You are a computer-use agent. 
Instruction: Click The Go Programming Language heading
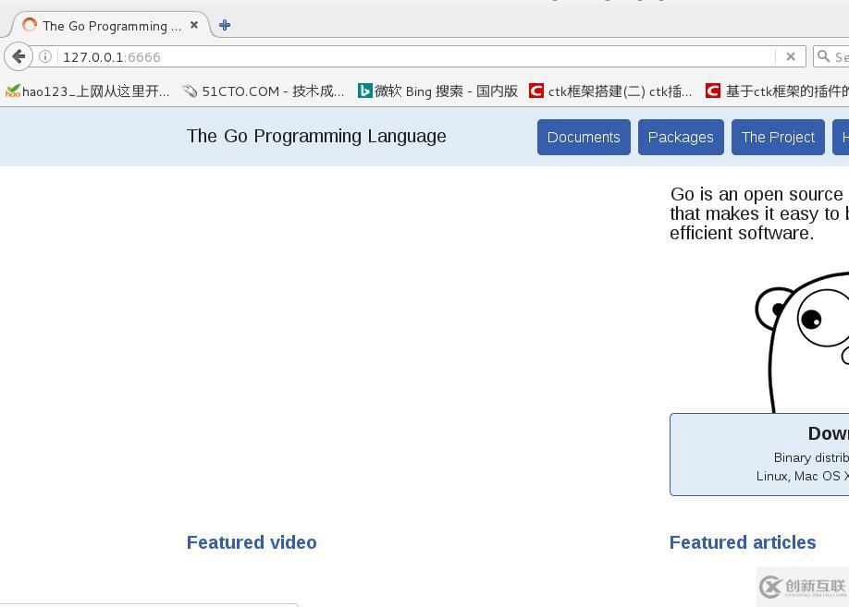316,136
